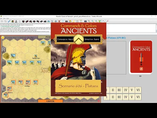Click the dark player silhouette icon
Screen dimensions: 157x118
16,21
